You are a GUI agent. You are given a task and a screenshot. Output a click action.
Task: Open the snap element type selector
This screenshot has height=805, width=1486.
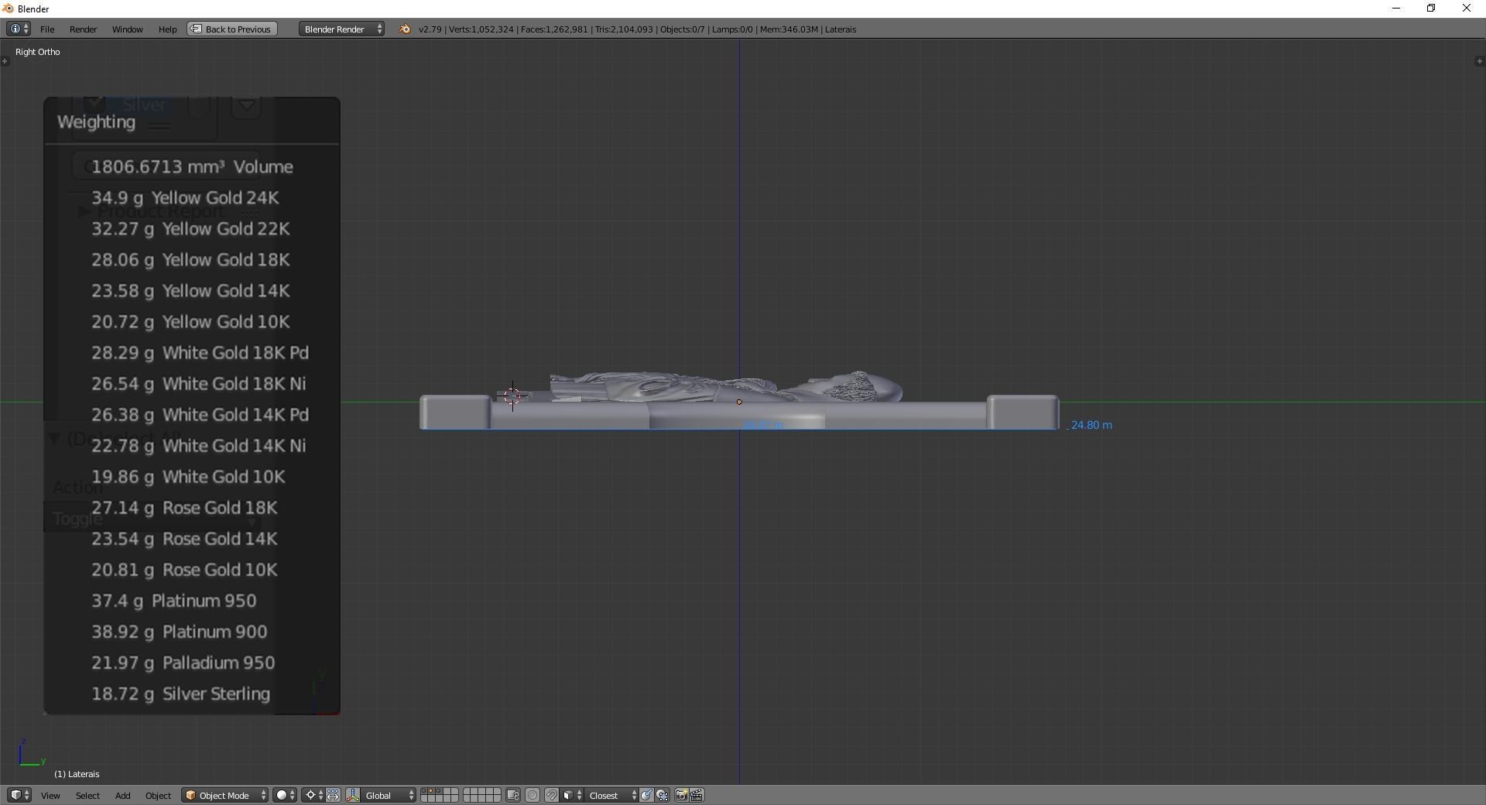coord(573,796)
